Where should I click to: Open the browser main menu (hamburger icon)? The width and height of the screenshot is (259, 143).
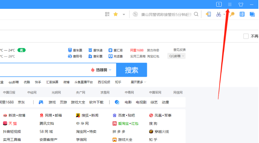(230, 4)
